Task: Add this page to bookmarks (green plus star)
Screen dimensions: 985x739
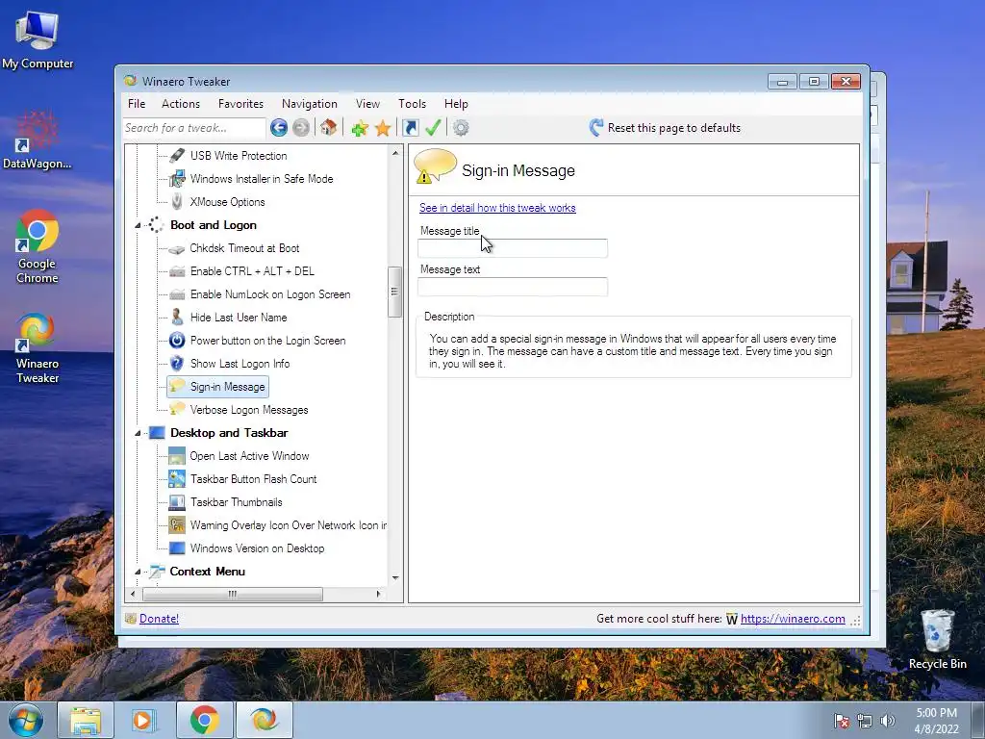Action: (x=360, y=128)
